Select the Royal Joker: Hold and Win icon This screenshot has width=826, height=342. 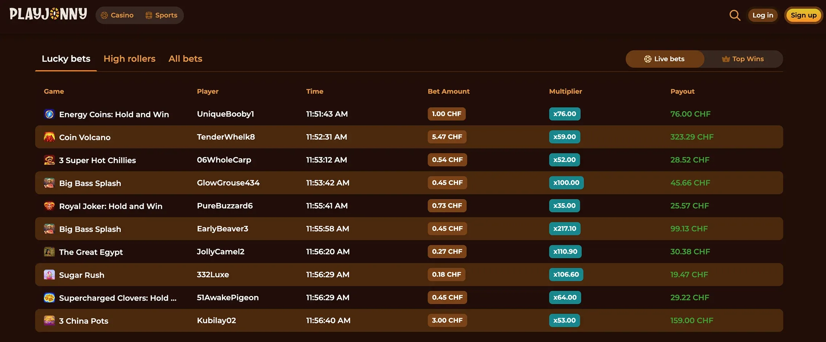49,206
